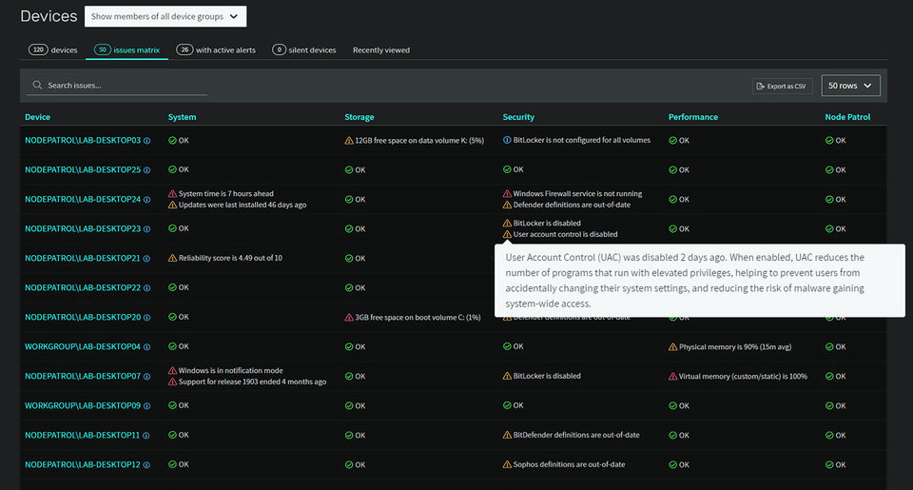Select 'BitLocker is disabled' issue for LAB-DESKTOP07
Screen dimensions: 913x490
(547, 376)
